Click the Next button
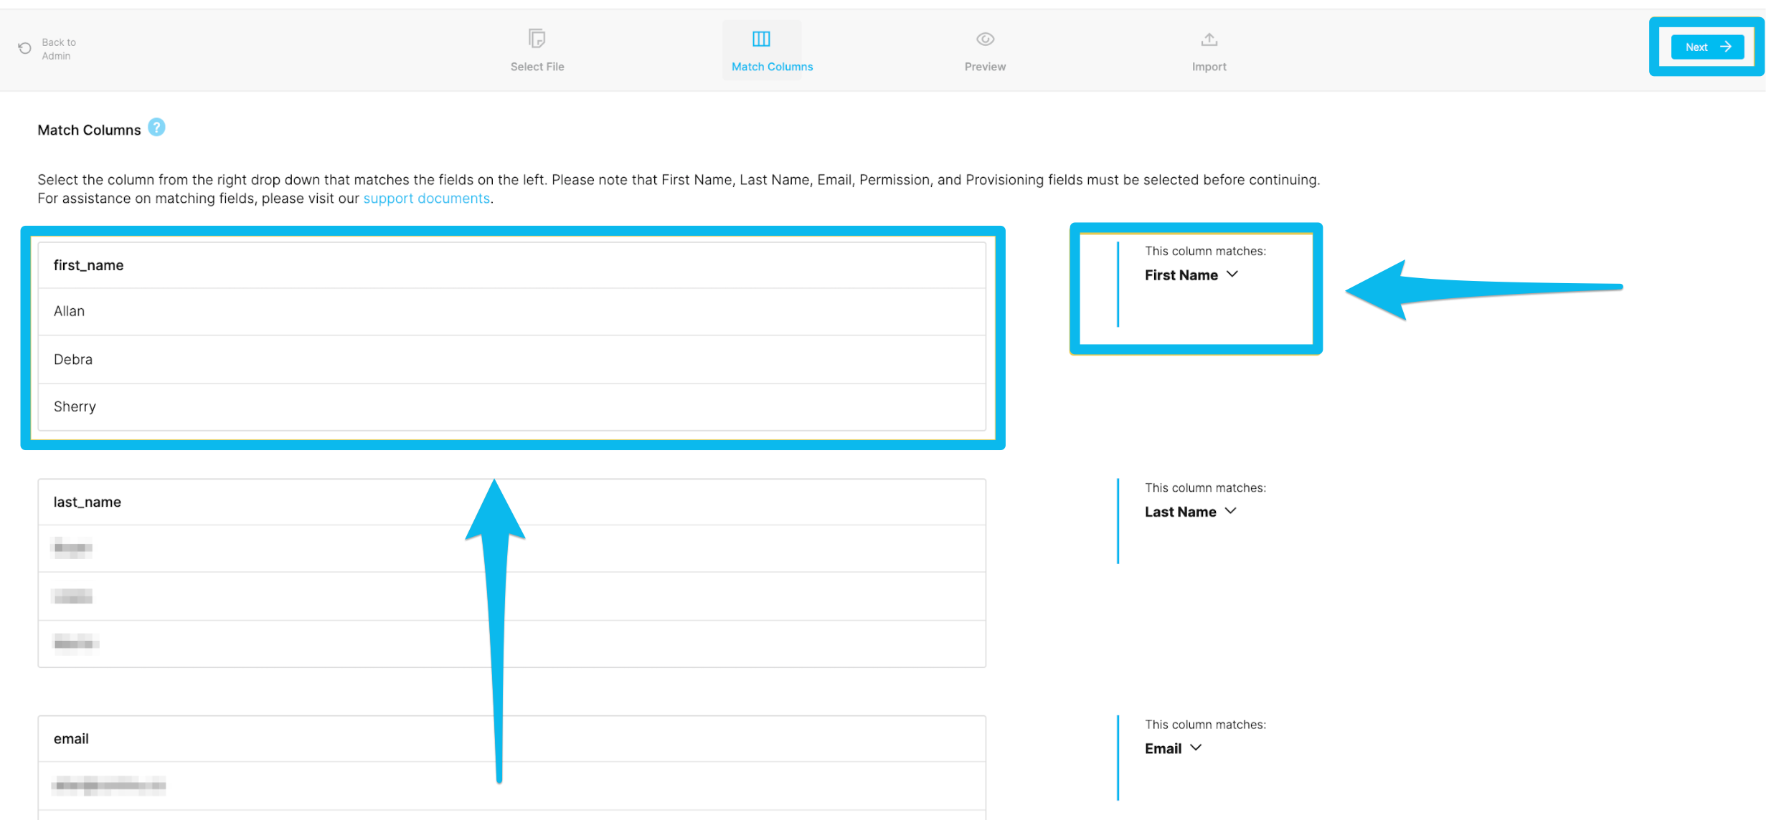The height and width of the screenshot is (820, 1789). pyautogui.click(x=1707, y=47)
